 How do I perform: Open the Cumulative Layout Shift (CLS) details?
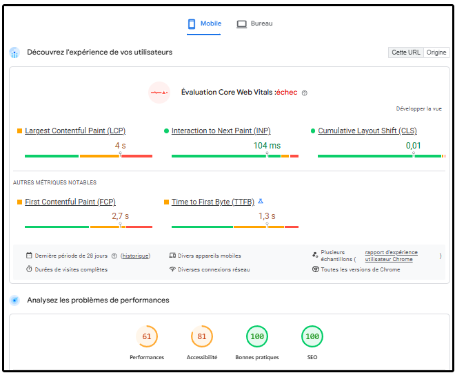[367, 131]
